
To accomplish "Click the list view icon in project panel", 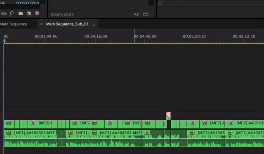I will [x=4, y=14].
